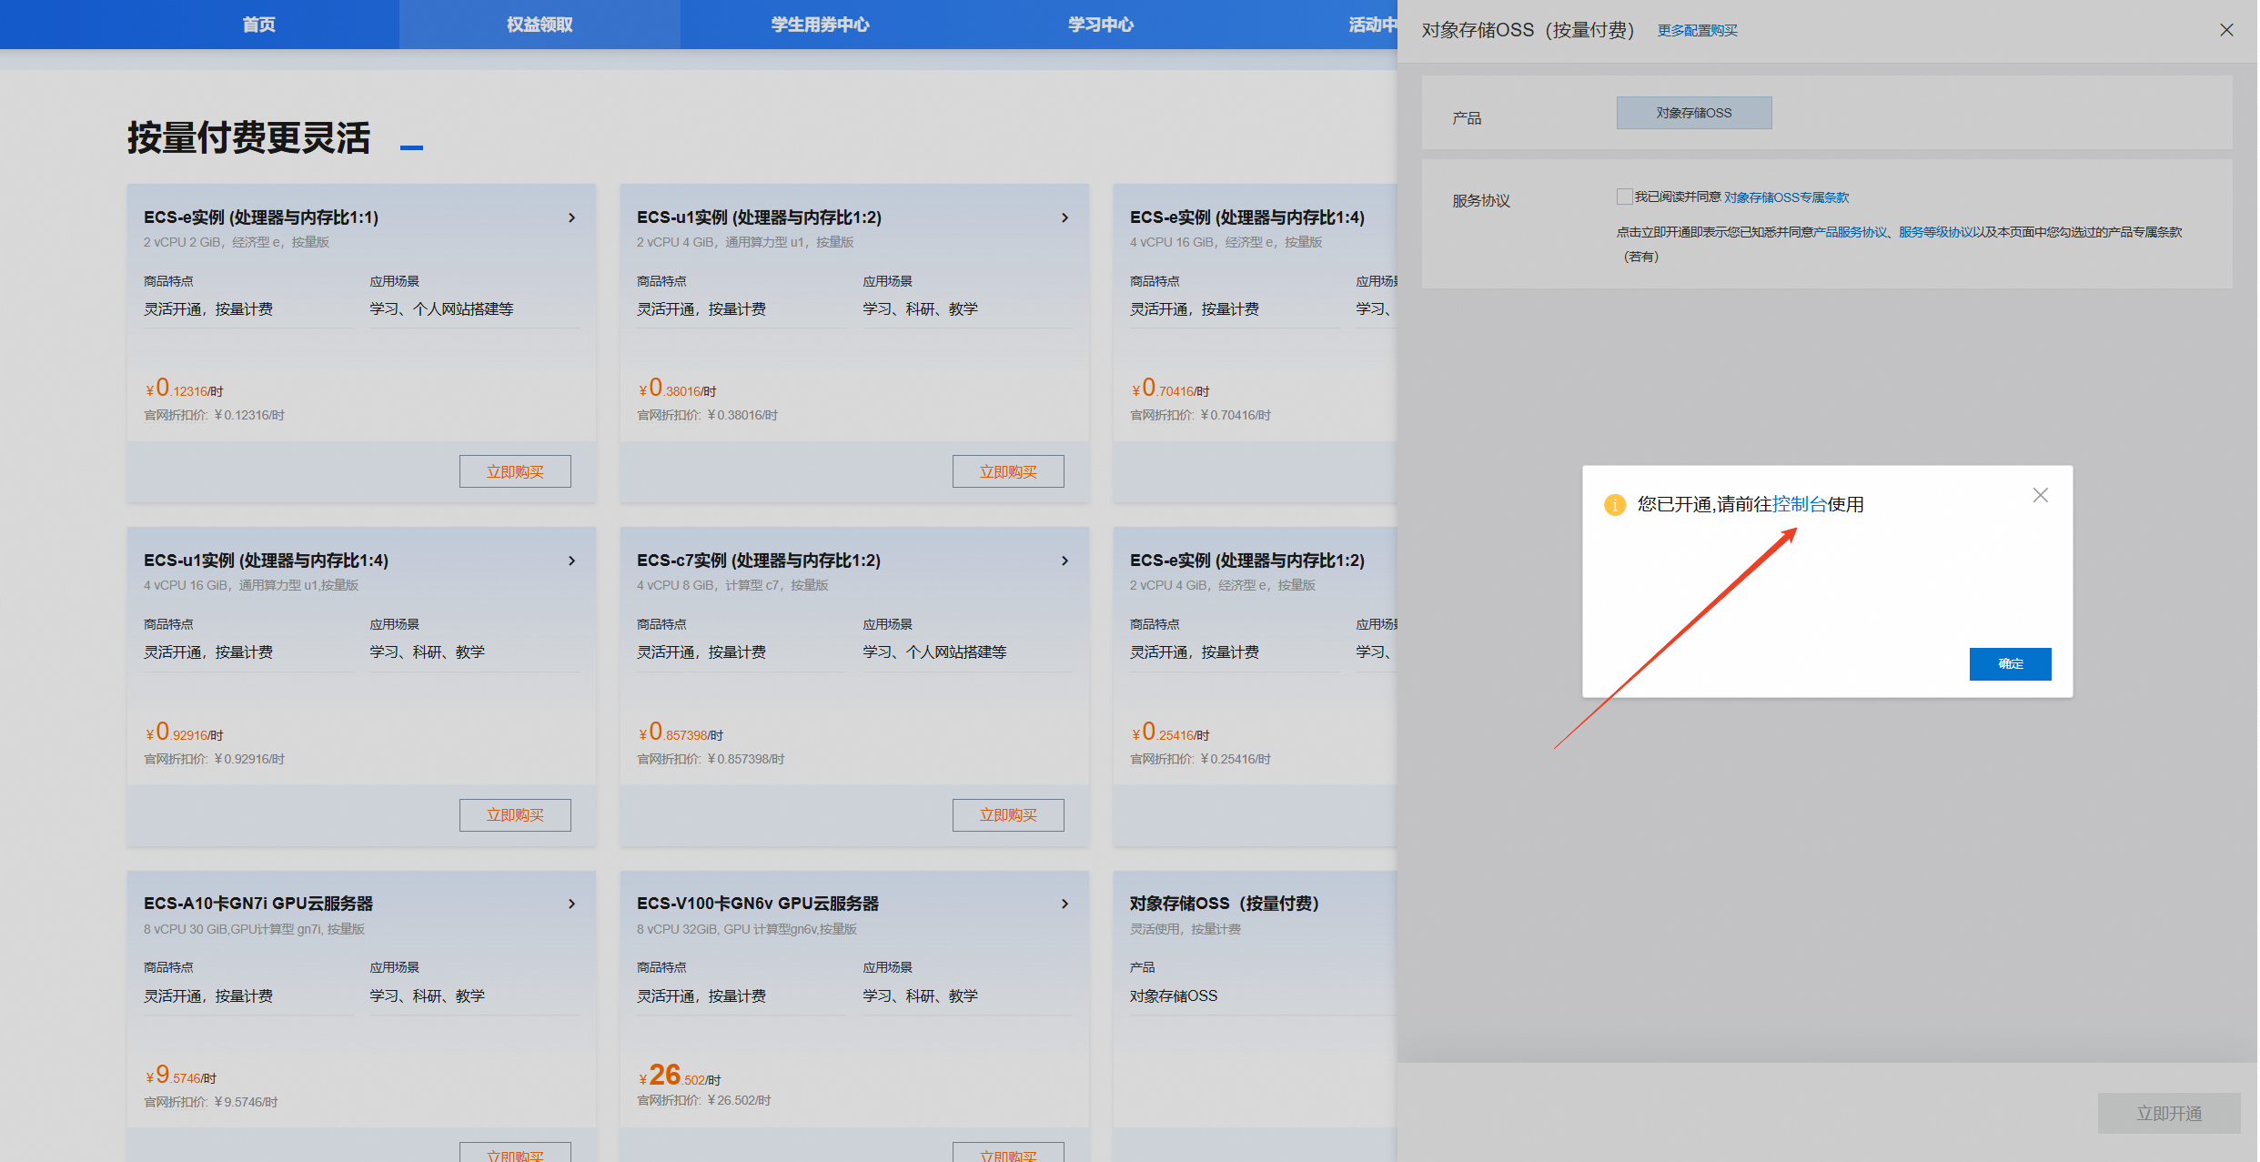Expand the ECS-e 1:1 instance card arrow
This screenshot has width=2260, height=1162.
point(571,217)
